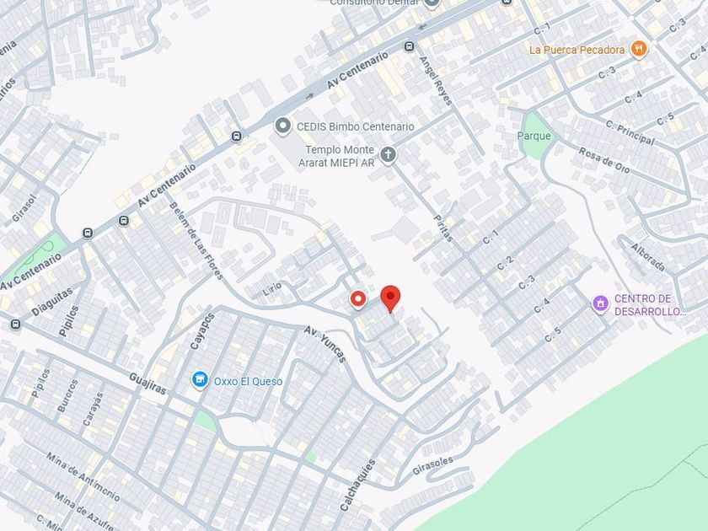Click the bus stop icon near Angel Reyes
This screenshot has height=531, width=708.
click(410, 46)
